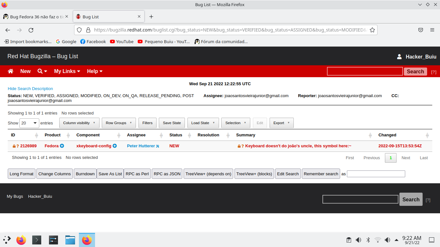Go to Bugzilla home icon

pos(11,71)
